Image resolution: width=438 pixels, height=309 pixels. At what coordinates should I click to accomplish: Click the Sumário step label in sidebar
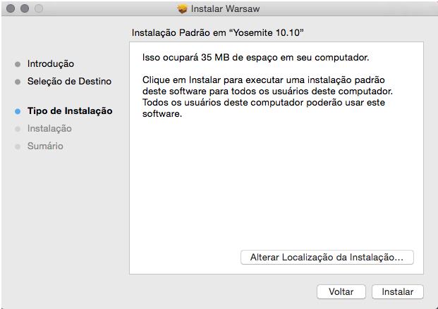45,146
